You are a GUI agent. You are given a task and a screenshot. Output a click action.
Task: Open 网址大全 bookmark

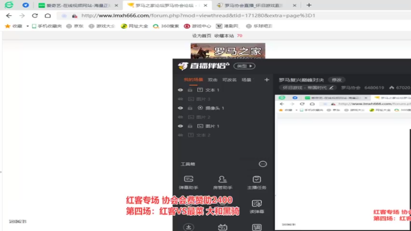(135, 26)
